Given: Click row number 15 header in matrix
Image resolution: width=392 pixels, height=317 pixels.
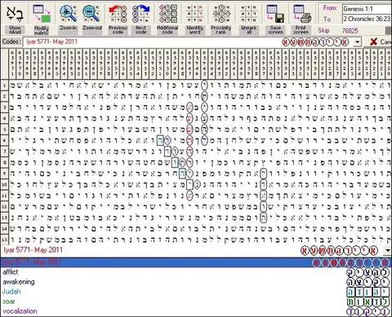Looking at the screenshot, I should 4,240.
